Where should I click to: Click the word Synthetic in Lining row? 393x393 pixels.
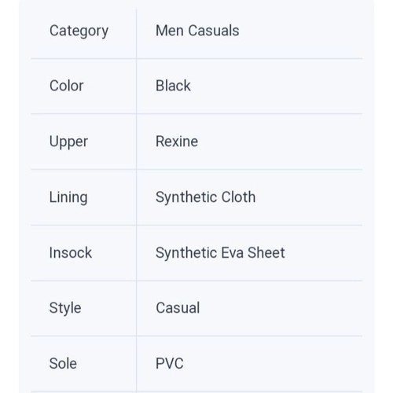coord(186,197)
